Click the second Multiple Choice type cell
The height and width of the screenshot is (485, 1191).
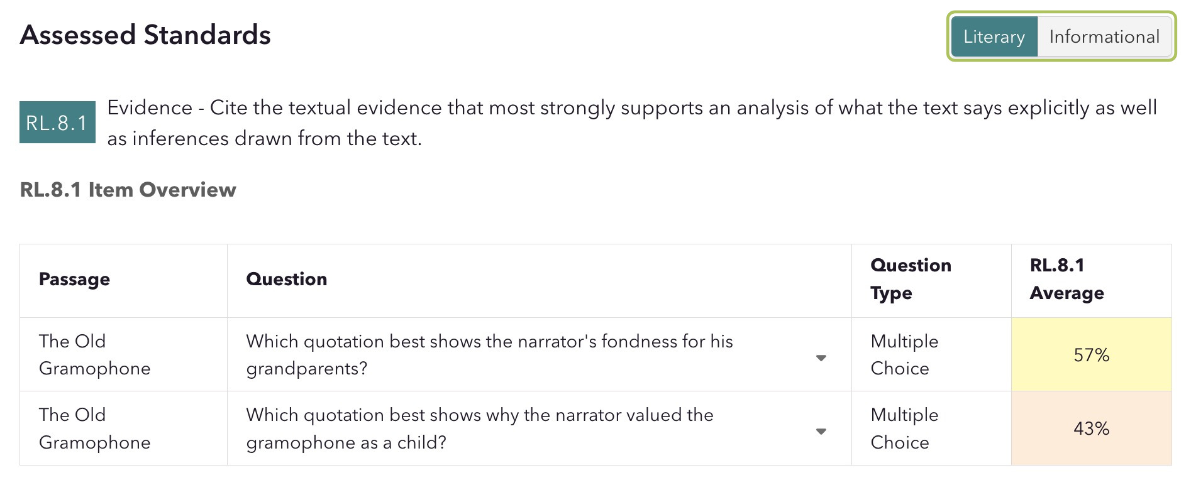[x=904, y=428]
